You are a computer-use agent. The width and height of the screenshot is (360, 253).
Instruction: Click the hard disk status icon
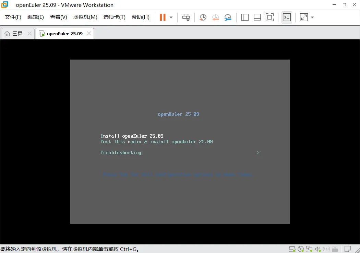pyautogui.click(x=292, y=249)
